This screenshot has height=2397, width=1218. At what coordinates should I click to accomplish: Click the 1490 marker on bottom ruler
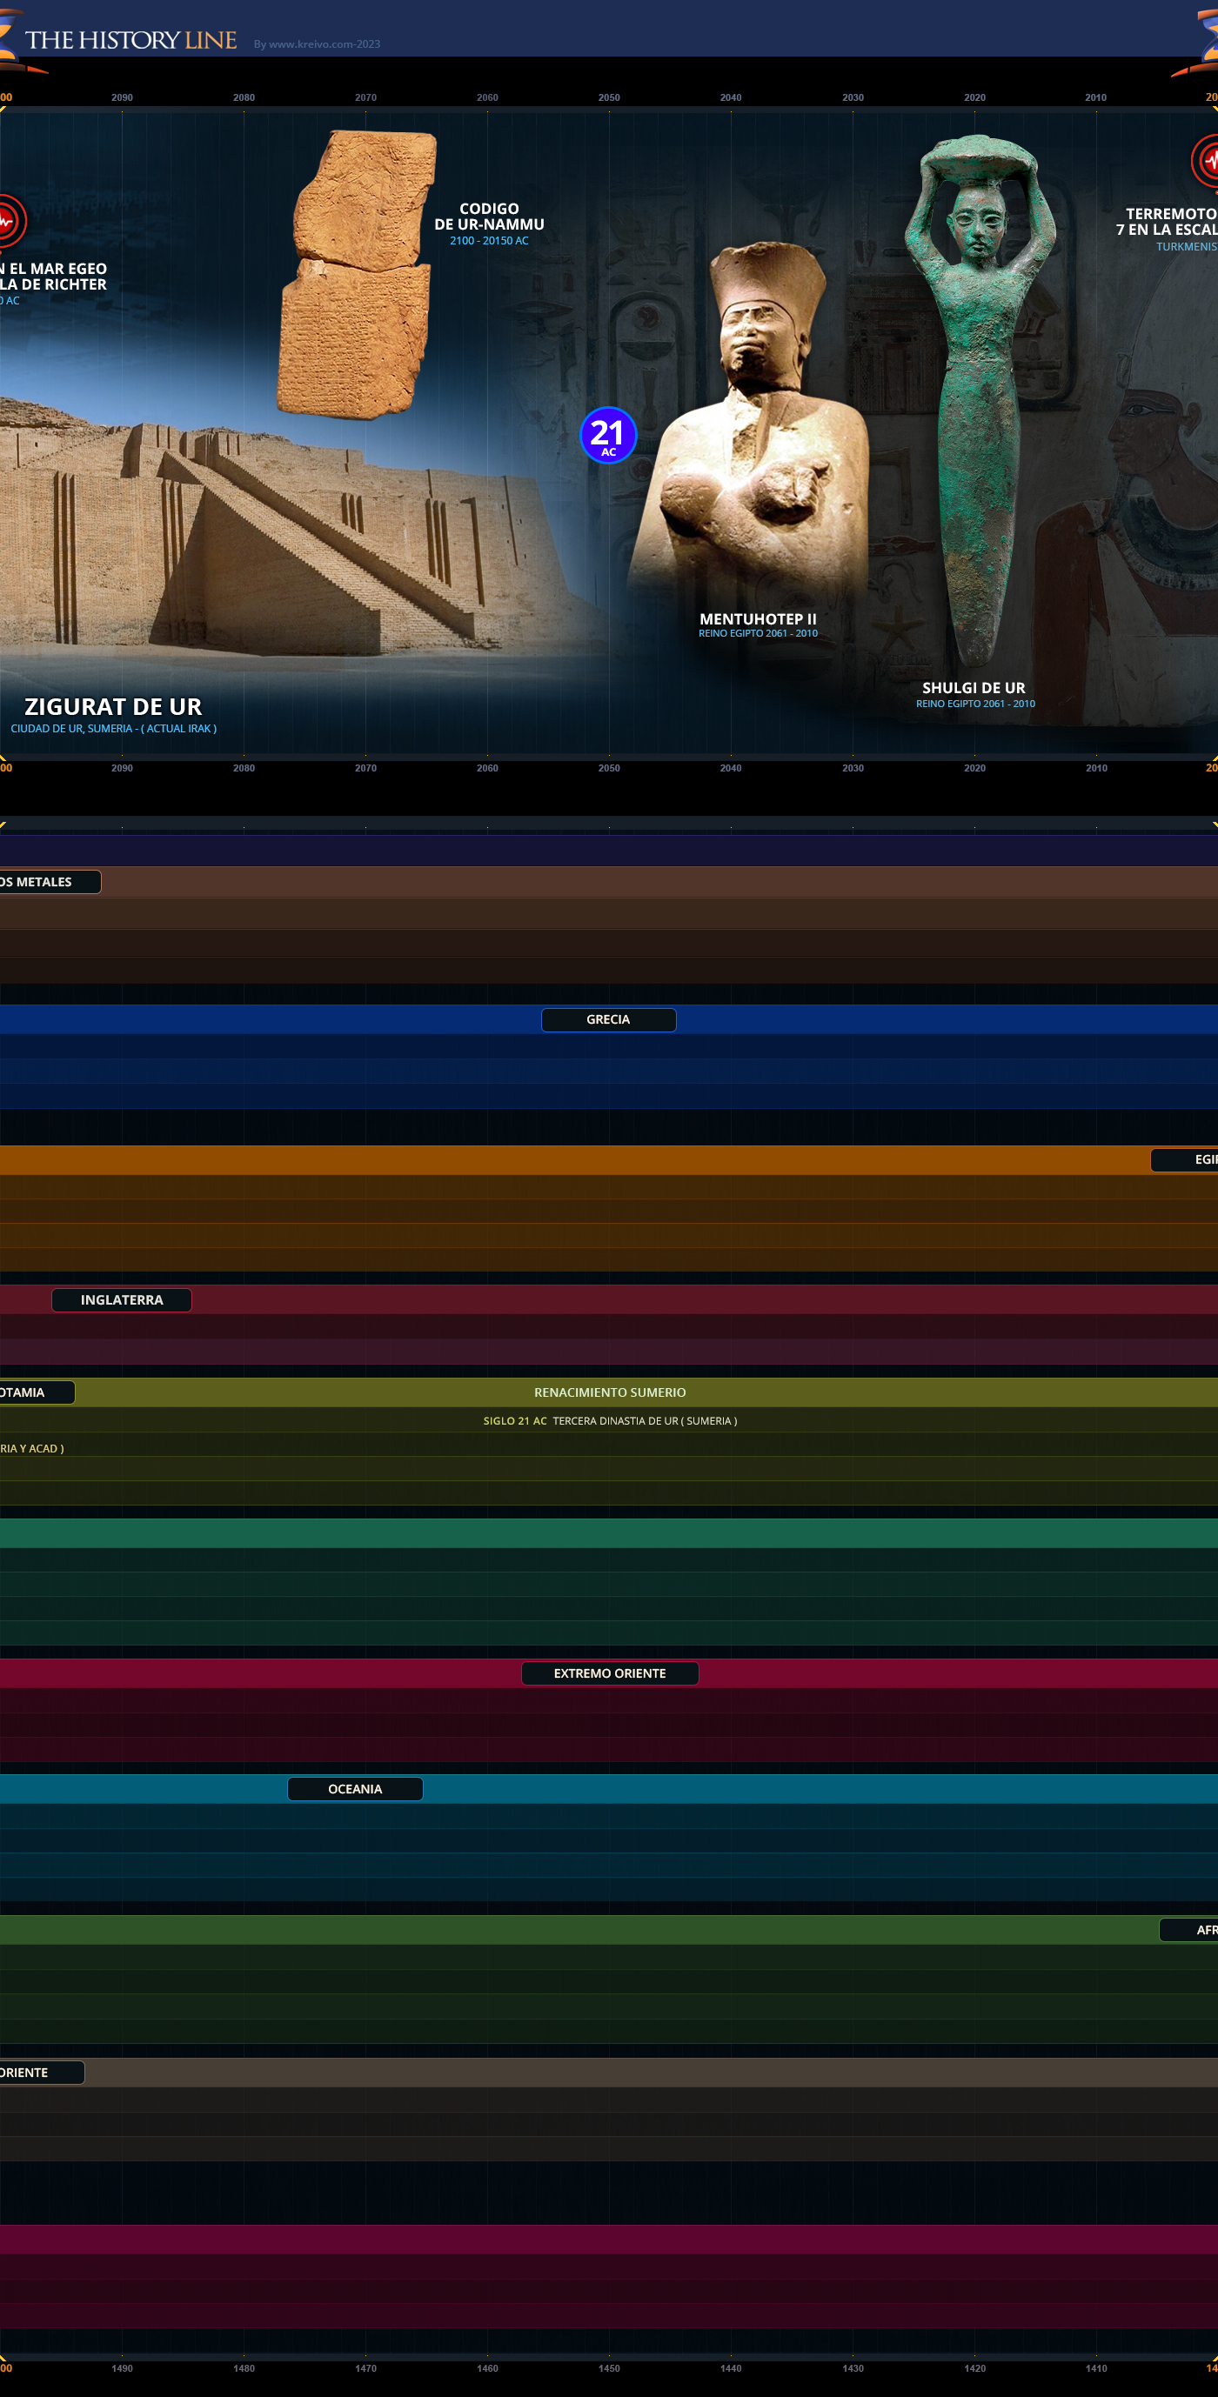point(122,2368)
